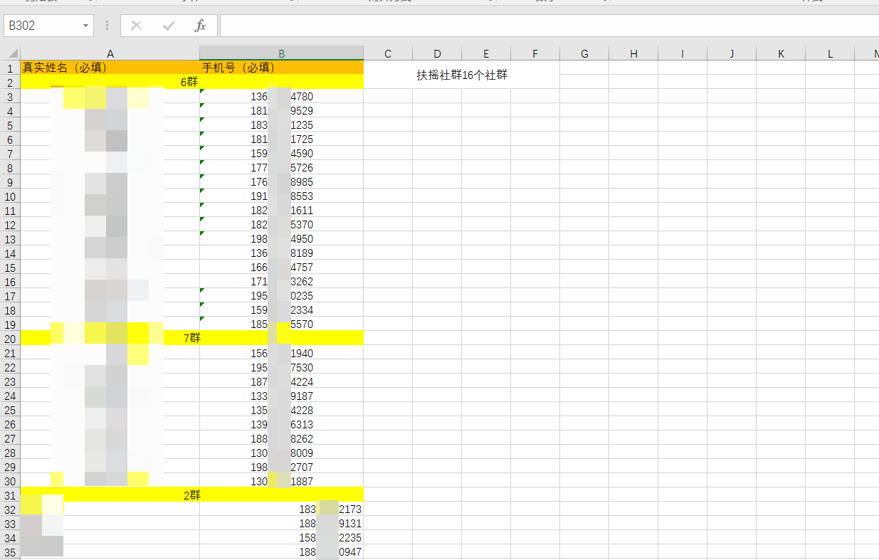Select the yellow 7群 group row cell
The width and height of the screenshot is (879, 560).
coord(192,338)
